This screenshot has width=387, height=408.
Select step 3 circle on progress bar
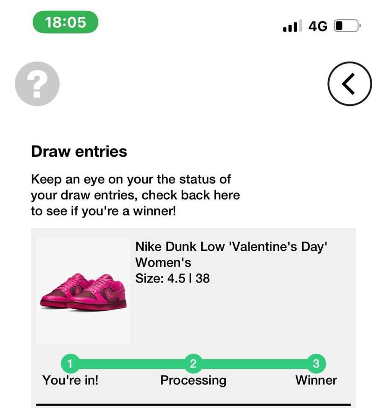click(x=316, y=363)
